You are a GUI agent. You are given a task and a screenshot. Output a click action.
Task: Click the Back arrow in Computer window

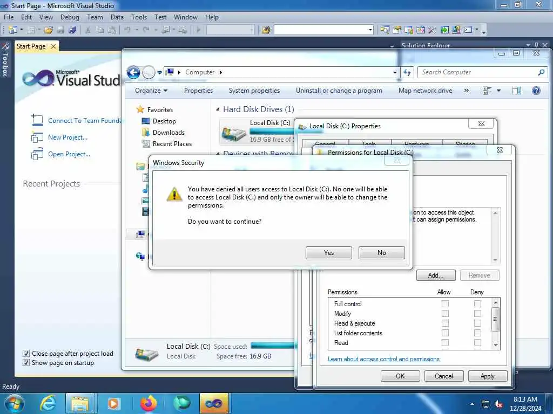(134, 73)
